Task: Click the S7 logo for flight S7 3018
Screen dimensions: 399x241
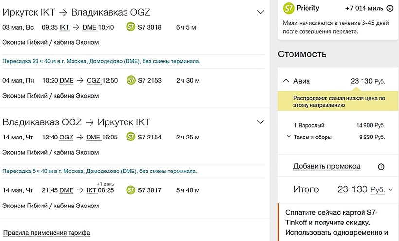Action: click(130, 27)
